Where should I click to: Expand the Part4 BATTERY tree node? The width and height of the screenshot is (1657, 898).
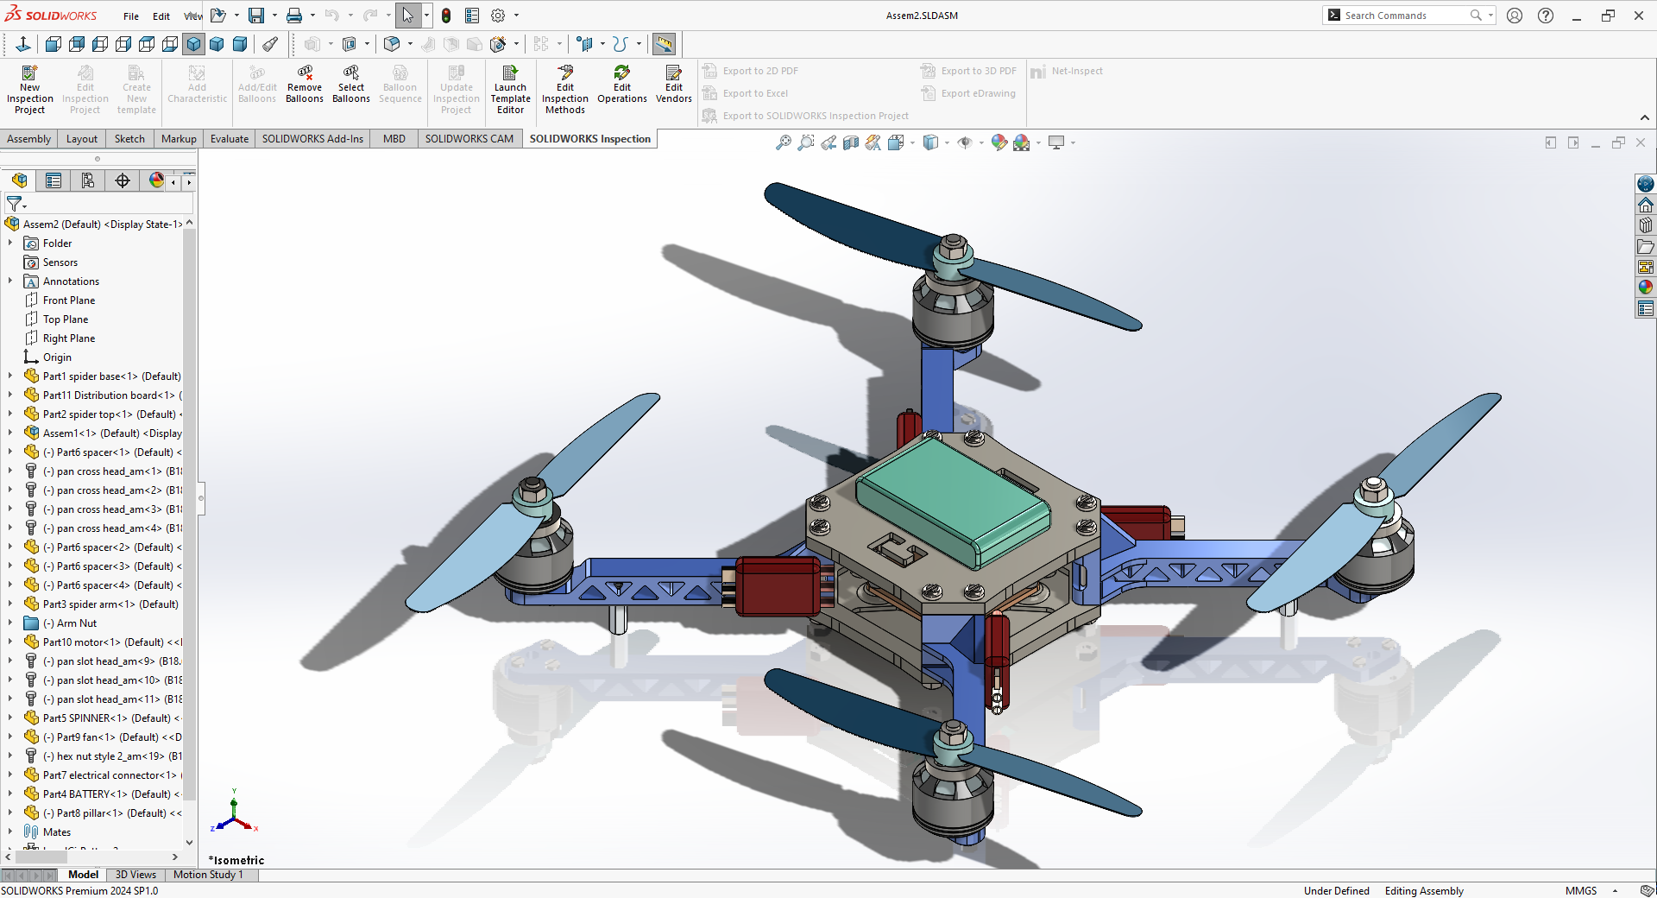point(10,794)
